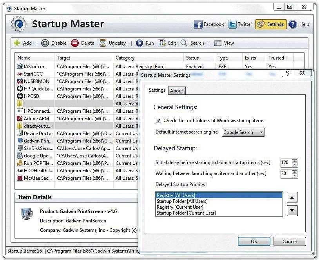The height and width of the screenshot is (260, 319).
Task: Increase initial delay spinner value
Action: (295, 161)
